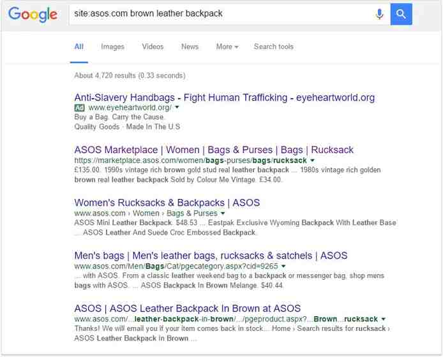Click 'About 4,720 results' stats text
443x357 pixels.
[x=130, y=76]
